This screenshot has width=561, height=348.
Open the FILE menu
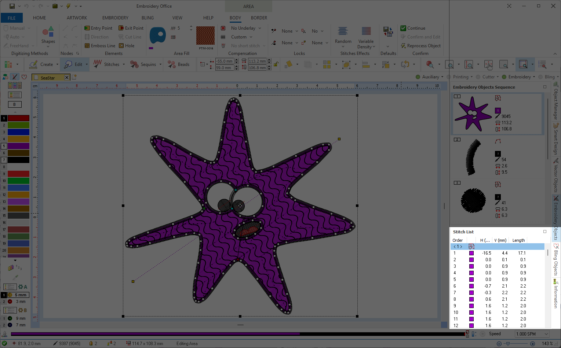12,18
